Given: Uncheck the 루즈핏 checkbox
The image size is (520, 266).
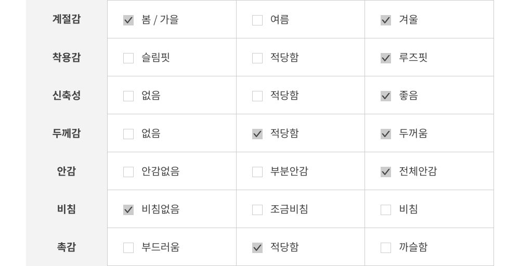Looking at the screenshot, I should pyautogui.click(x=386, y=58).
